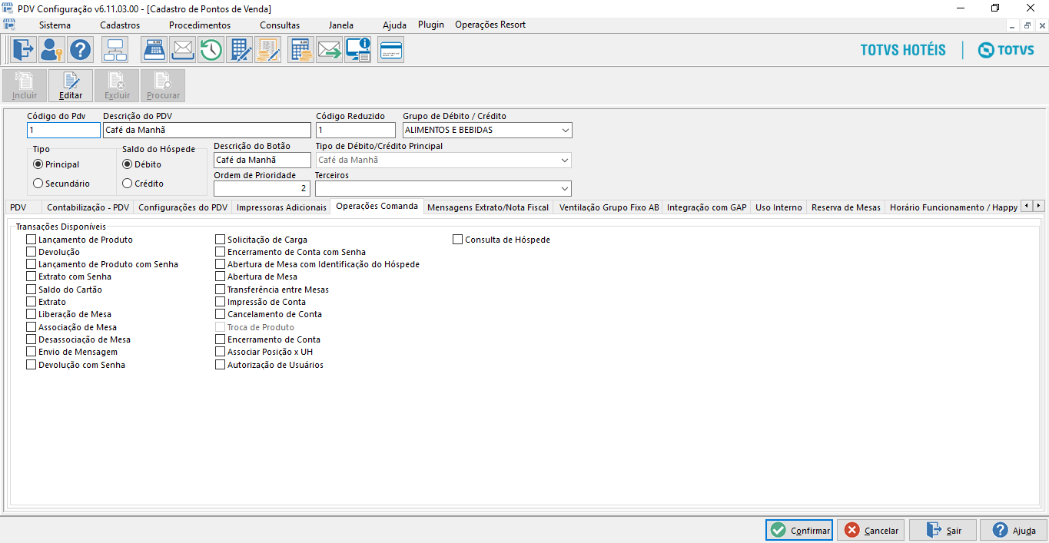Click the Sair button
The width and height of the screenshot is (1049, 543).
coord(943,530)
